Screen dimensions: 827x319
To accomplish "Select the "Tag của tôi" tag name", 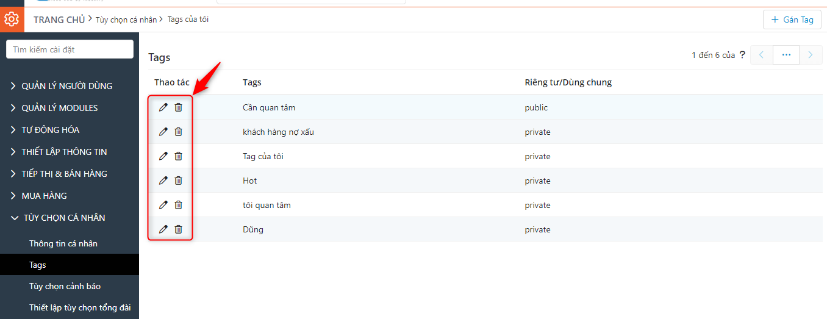I will [263, 156].
